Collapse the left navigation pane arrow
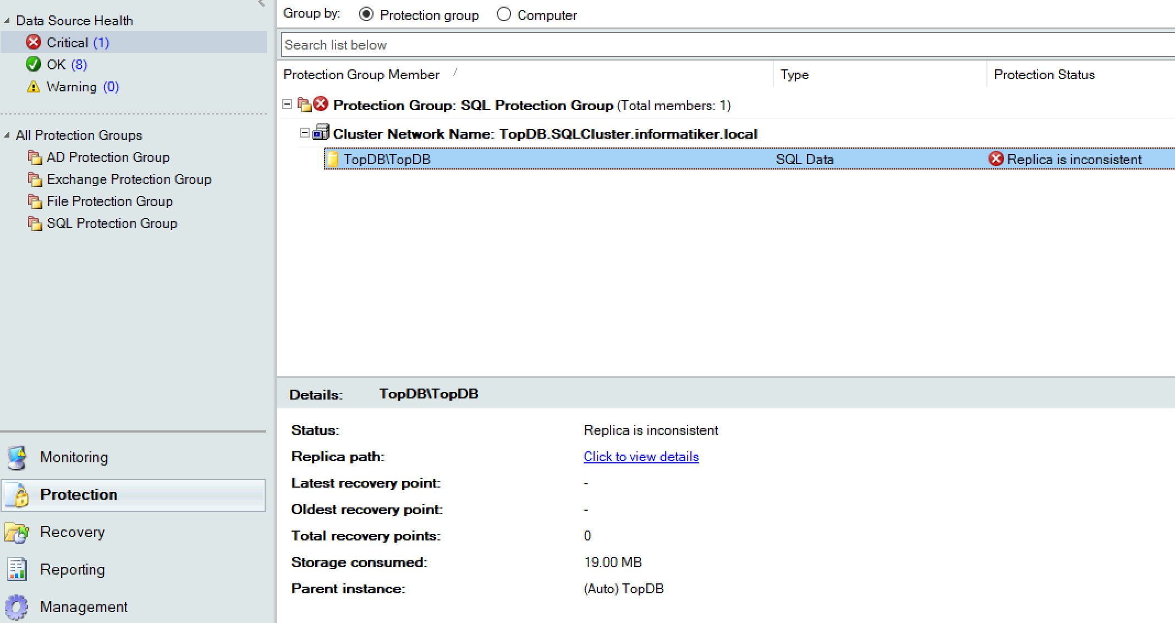 [262, 3]
